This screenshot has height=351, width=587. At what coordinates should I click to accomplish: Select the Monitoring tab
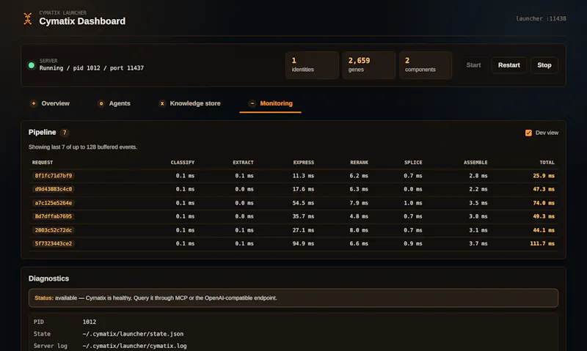click(270, 103)
